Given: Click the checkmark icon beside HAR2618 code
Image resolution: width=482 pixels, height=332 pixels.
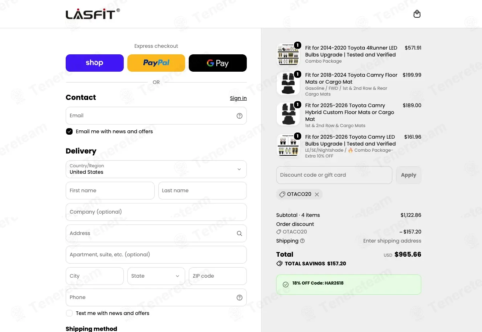Looking at the screenshot, I should tap(286, 285).
